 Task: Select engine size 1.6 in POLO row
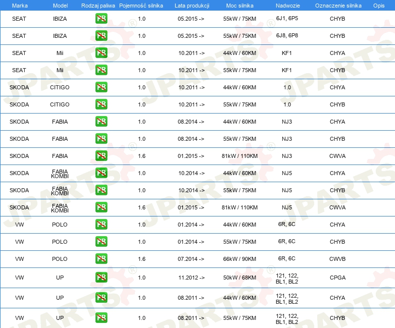(142, 259)
